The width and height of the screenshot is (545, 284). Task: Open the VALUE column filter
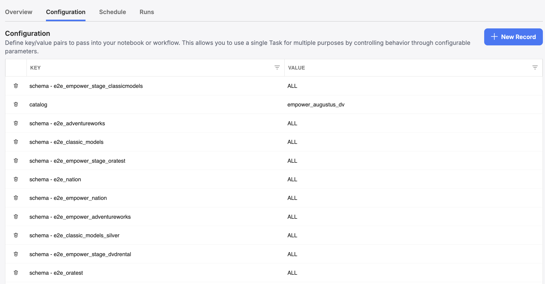pyautogui.click(x=535, y=68)
